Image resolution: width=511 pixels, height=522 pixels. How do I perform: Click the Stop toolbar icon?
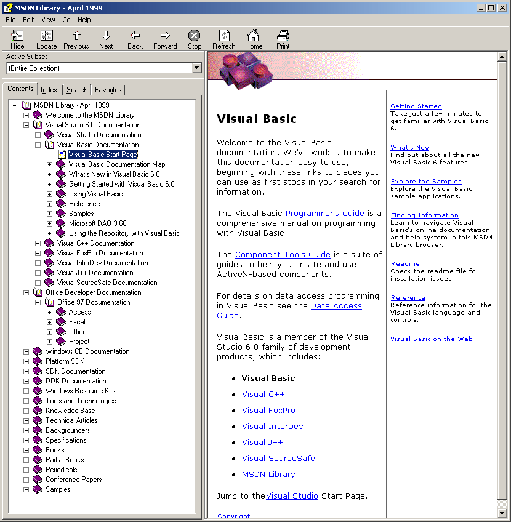[x=194, y=35]
